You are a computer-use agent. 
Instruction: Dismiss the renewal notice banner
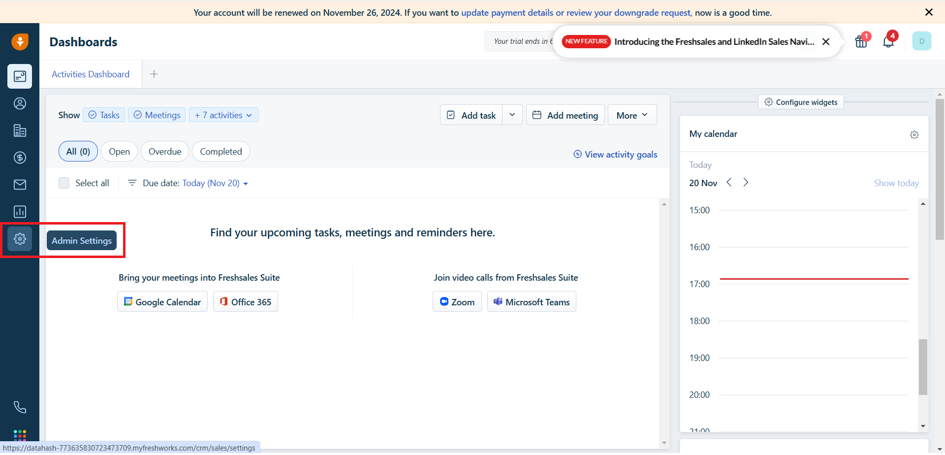[929, 12]
